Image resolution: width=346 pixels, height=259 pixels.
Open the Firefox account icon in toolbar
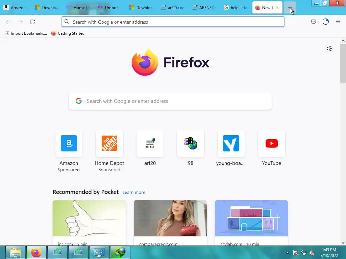[x=326, y=22]
